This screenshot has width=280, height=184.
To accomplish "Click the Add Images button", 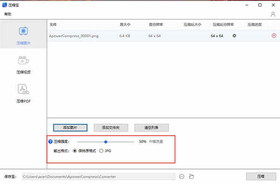I will [70, 128].
